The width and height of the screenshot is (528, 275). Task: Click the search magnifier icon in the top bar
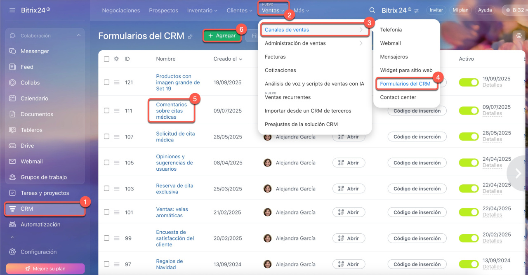tap(372, 10)
